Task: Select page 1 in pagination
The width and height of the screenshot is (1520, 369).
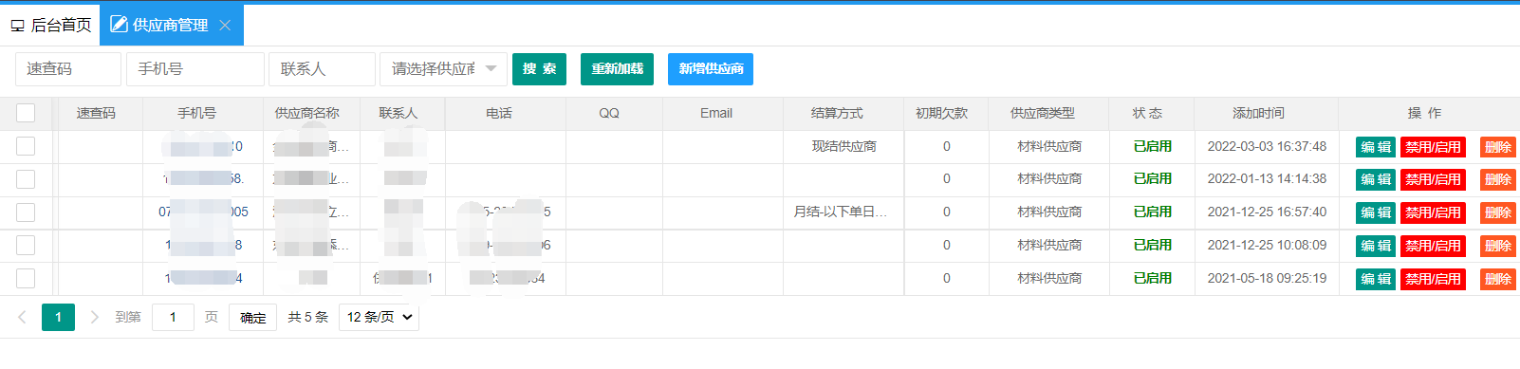Action: click(58, 317)
